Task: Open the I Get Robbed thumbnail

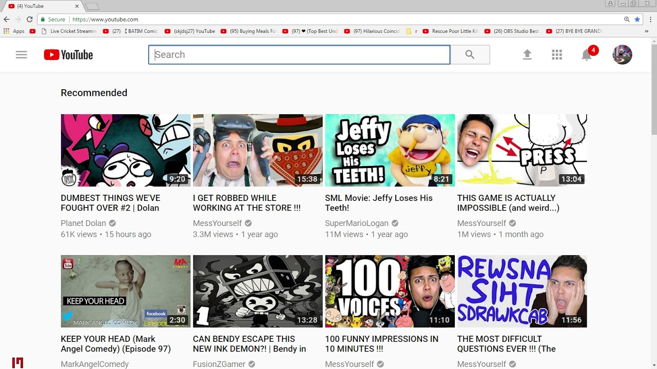Action: [x=258, y=150]
